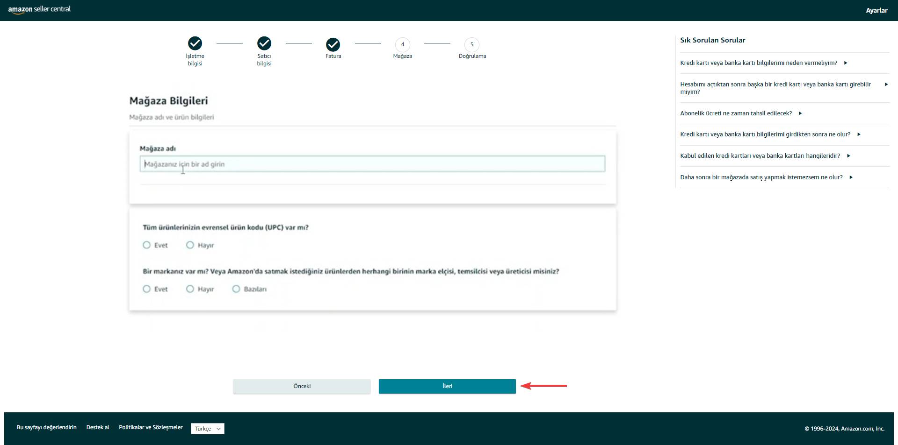Viewport: 898px width, 445px height.
Task: Expand FAQ 'Kabul edilen kredi kartları' question
Action: 765,156
